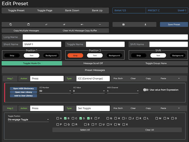Check the preset G checkbox
This screenshot has width=189, height=142.
click(108, 118)
